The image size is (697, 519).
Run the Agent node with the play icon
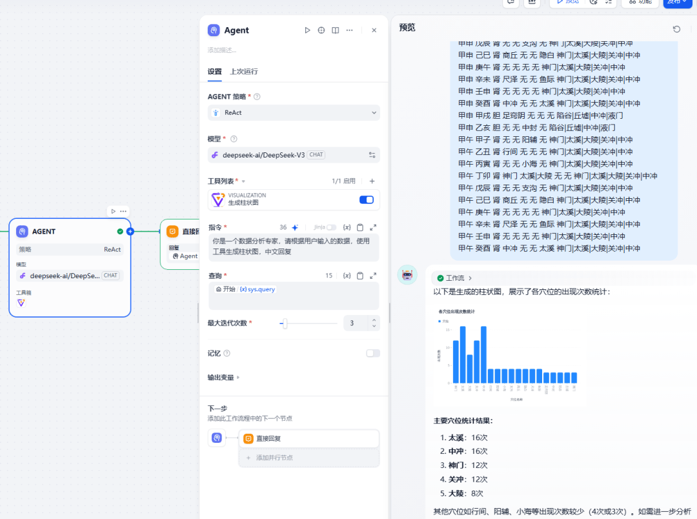point(307,30)
